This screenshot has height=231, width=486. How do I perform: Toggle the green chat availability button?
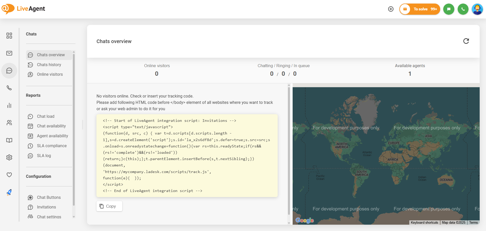point(449,9)
